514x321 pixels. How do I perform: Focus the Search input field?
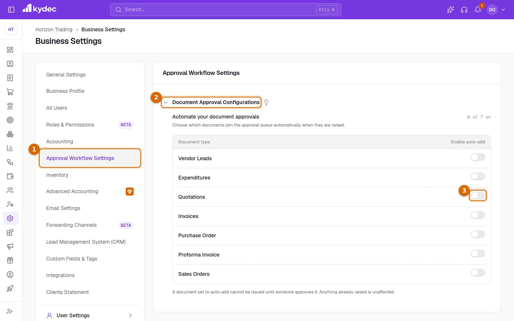pyautogui.click(x=225, y=10)
